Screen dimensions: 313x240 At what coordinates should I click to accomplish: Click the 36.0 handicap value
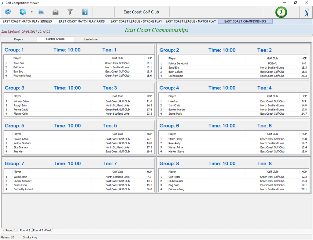pyautogui.click(x=149, y=189)
